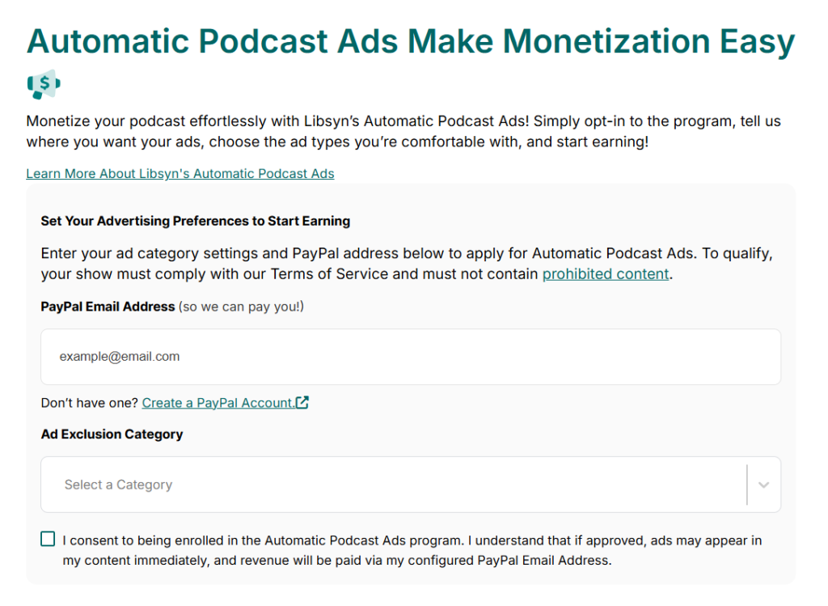Click the megaphone dollar monetization icon
The width and height of the screenshot is (828, 606).
pos(44,84)
